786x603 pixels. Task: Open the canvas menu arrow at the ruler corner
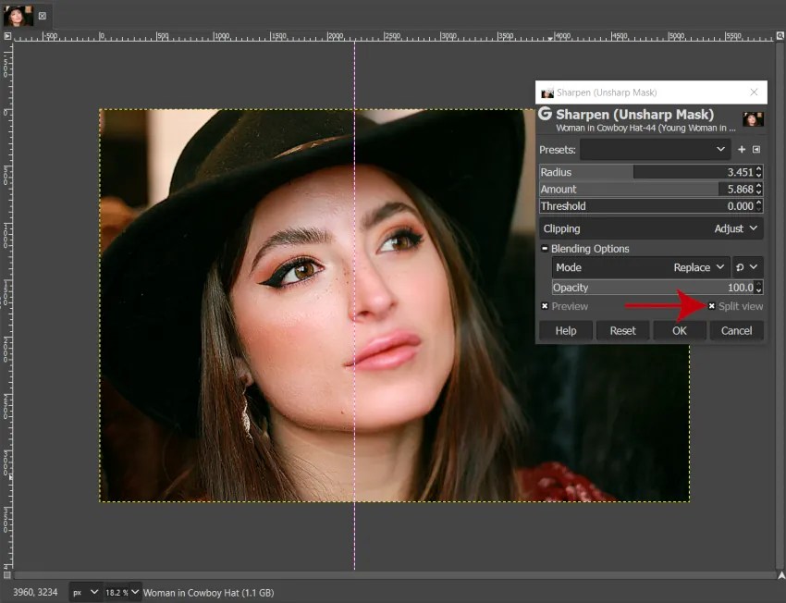tap(8, 38)
